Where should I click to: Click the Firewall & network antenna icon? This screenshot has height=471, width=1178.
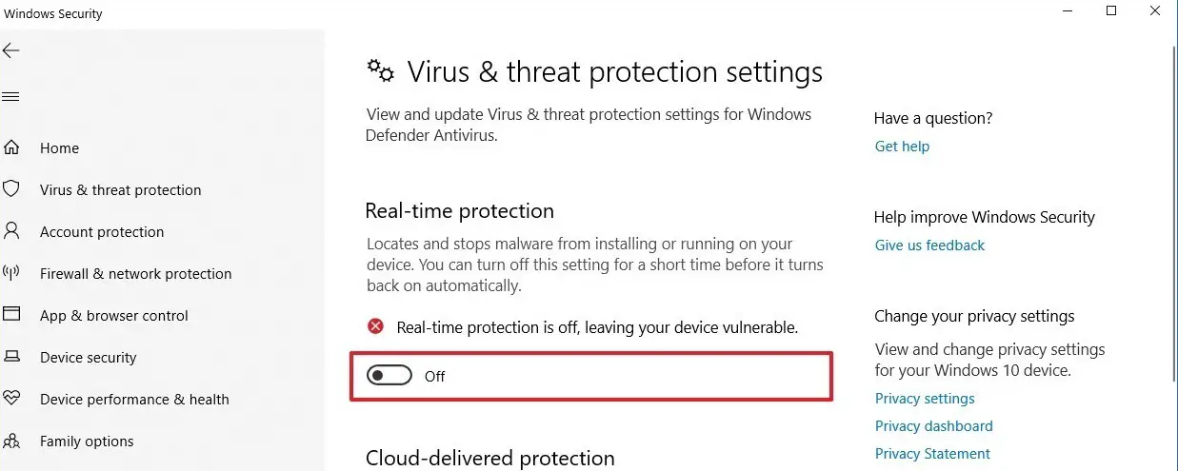pyautogui.click(x=11, y=273)
